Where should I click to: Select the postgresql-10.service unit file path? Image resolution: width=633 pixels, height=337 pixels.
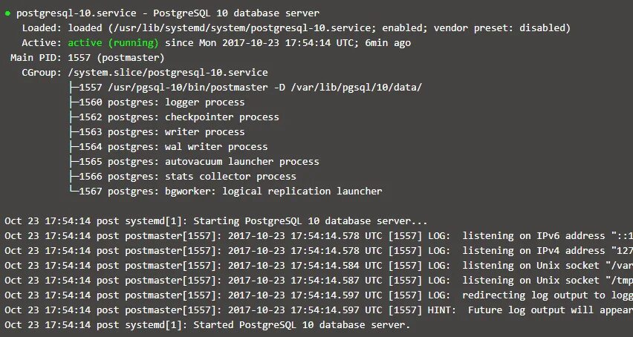(222, 27)
